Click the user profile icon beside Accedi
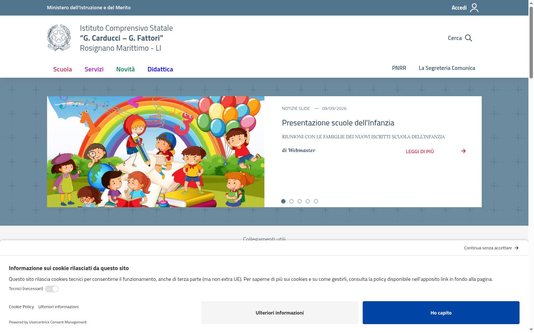Screen dimensions: 534x333 474,8
